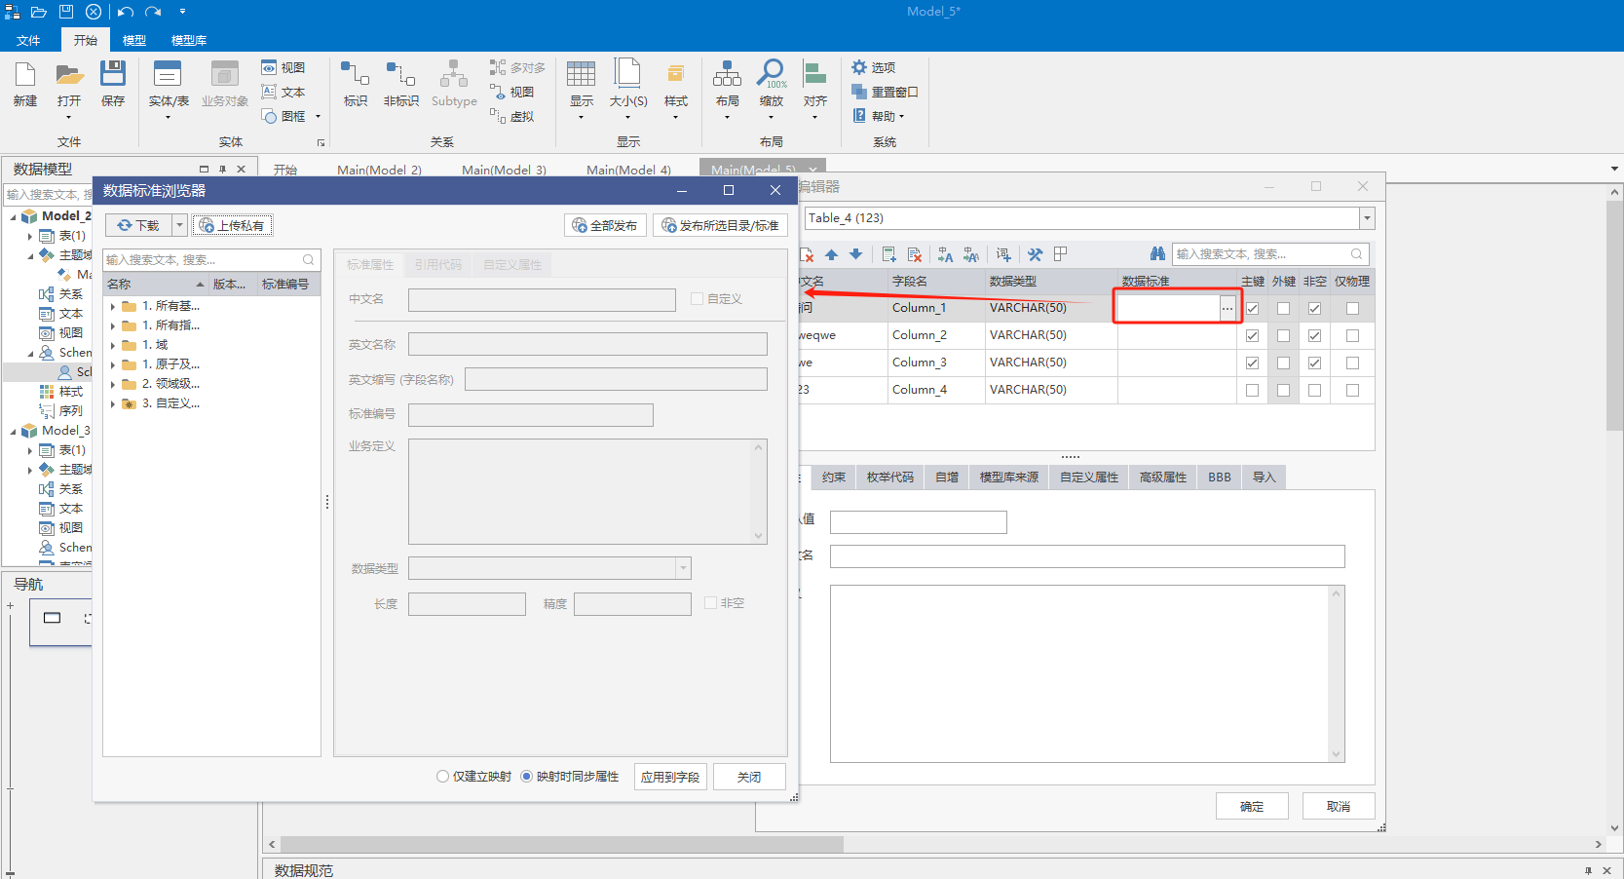Image resolution: width=1624 pixels, height=879 pixels.
Task: Click the binoculars find icon in editor
Action: [x=1157, y=254]
